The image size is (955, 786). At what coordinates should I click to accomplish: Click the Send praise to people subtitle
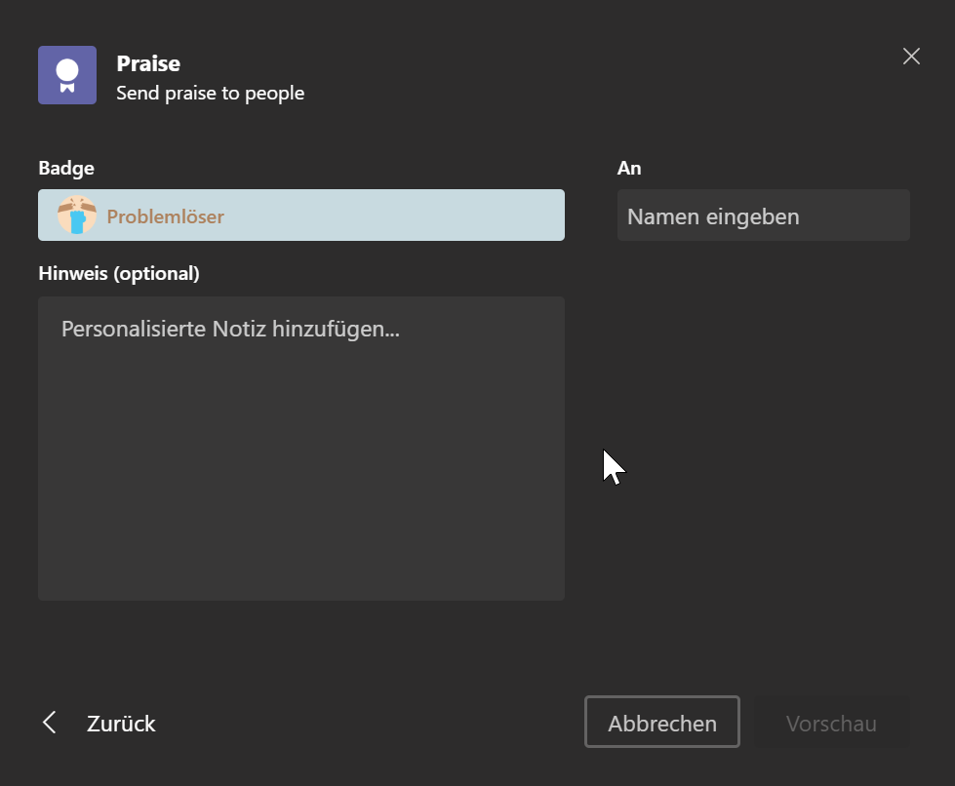[210, 94]
